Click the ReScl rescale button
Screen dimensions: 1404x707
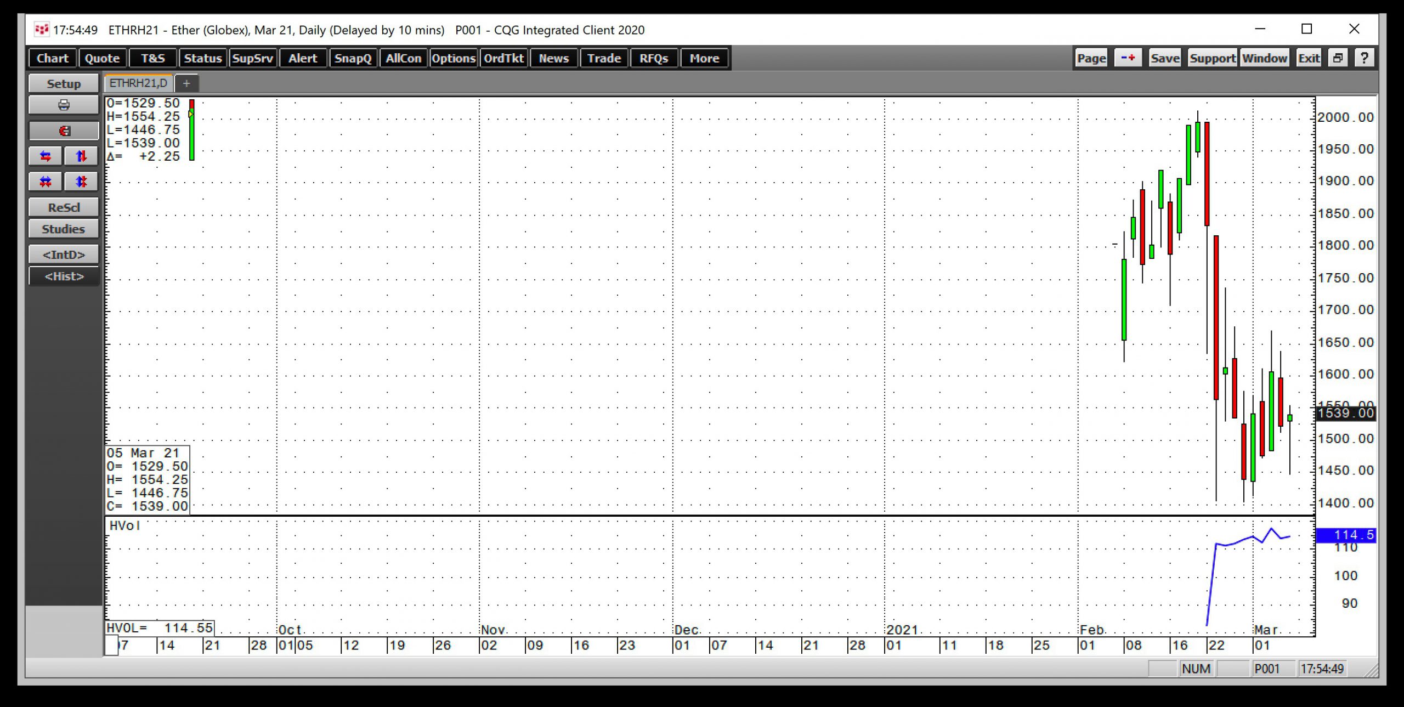tap(64, 207)
